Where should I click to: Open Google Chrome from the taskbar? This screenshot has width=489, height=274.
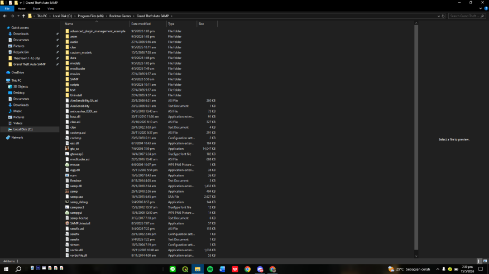point(247,269)
